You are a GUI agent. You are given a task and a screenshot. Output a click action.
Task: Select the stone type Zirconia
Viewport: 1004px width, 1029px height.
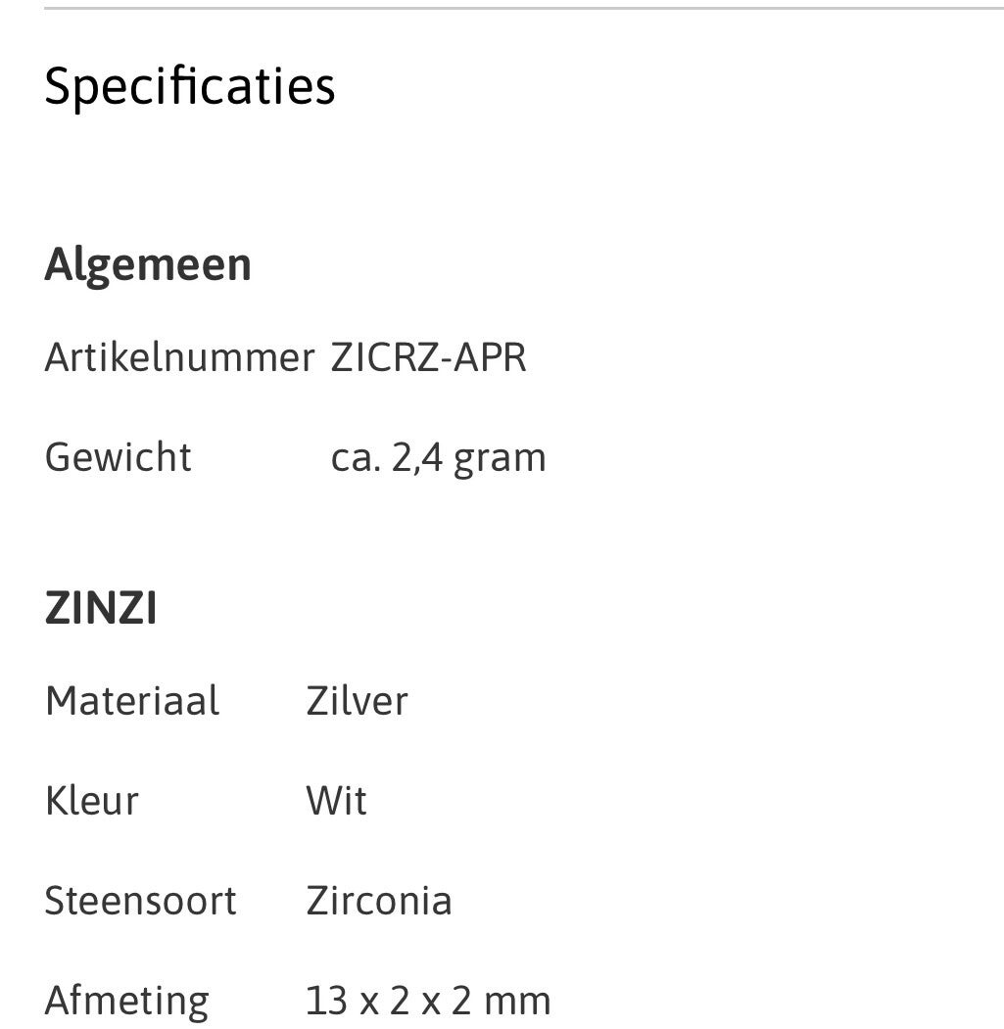click(x=379, y=901)
